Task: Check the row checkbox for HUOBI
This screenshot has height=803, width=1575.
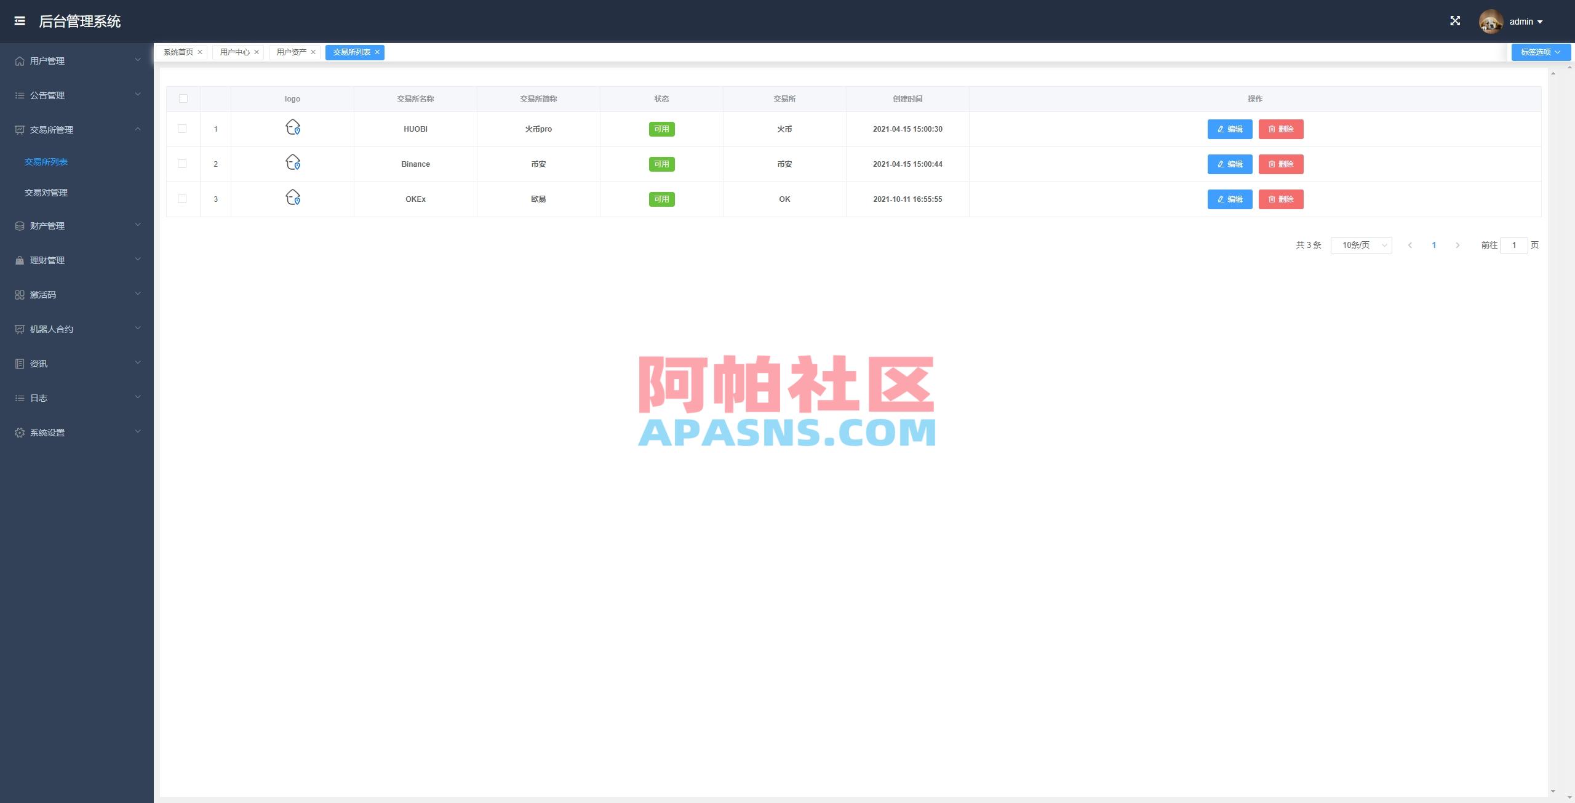Action: 182,129
